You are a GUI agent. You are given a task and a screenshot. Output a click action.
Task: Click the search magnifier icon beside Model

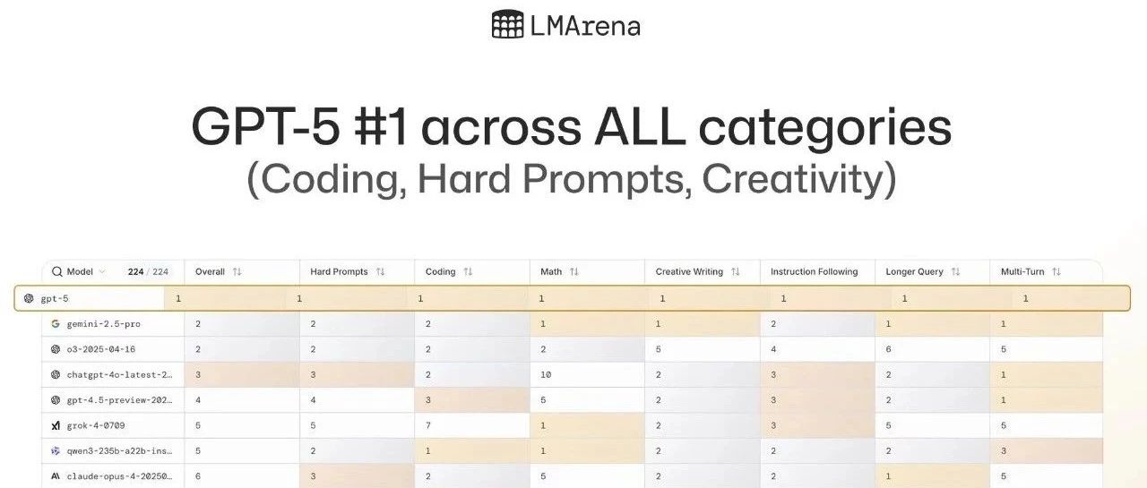coord(57,271)
